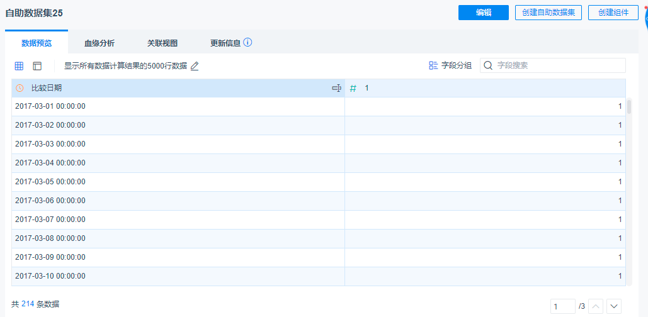Click rename icon in 比较日期 header
The width and height of the screenshot is (648, 317).
(x=336, y=88)
